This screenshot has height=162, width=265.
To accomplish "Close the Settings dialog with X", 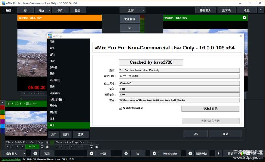I will tap(241, 36).
